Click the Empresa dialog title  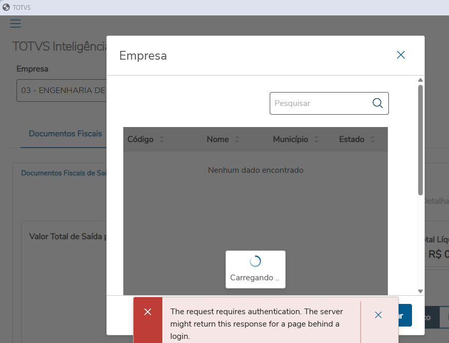click(x=143, y=56)
